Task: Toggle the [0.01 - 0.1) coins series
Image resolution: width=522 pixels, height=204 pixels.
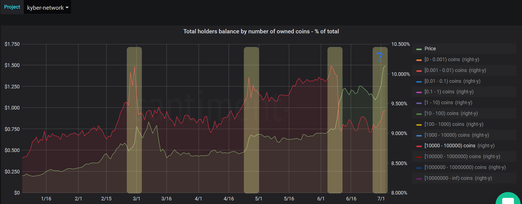Action: tap(452, 81)
